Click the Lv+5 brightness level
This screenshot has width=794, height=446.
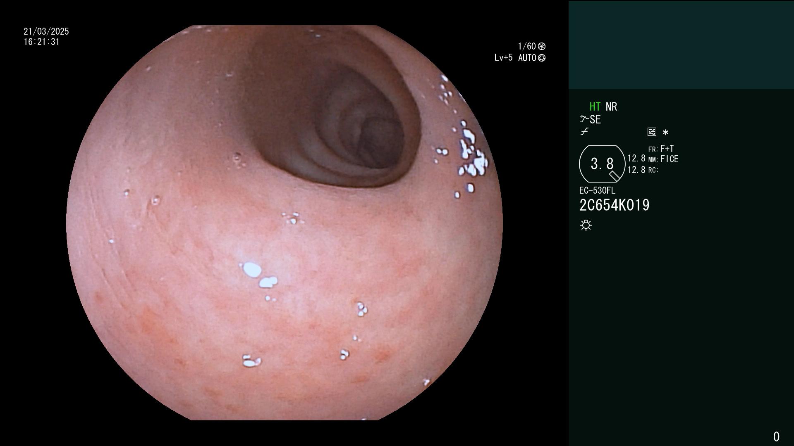tap(503, 57)
